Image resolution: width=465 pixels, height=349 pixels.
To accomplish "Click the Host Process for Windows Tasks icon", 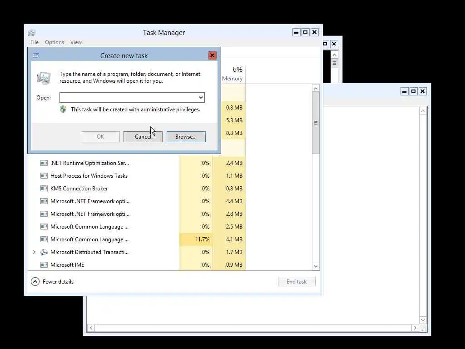I will [x=44, y=176].
